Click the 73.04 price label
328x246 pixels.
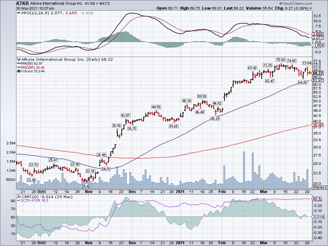(x=307, y=63)
